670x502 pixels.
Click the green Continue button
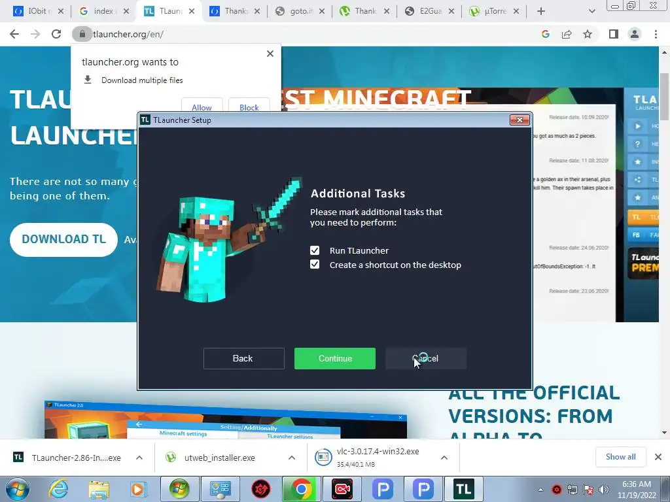click(334, 359)
